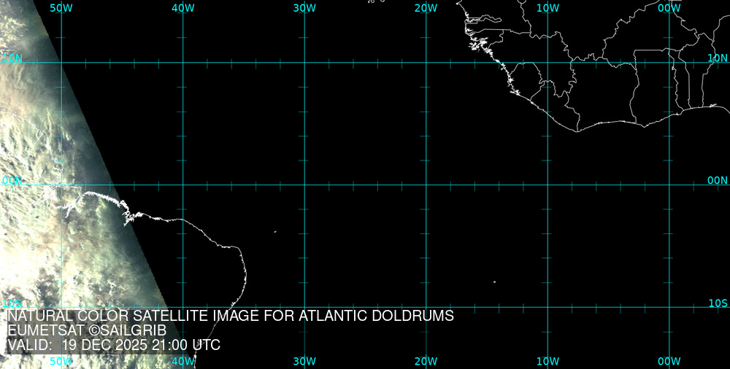Click the bottom 20W longitude label
Screen dimensions: 730x369
tap(426, 361)
